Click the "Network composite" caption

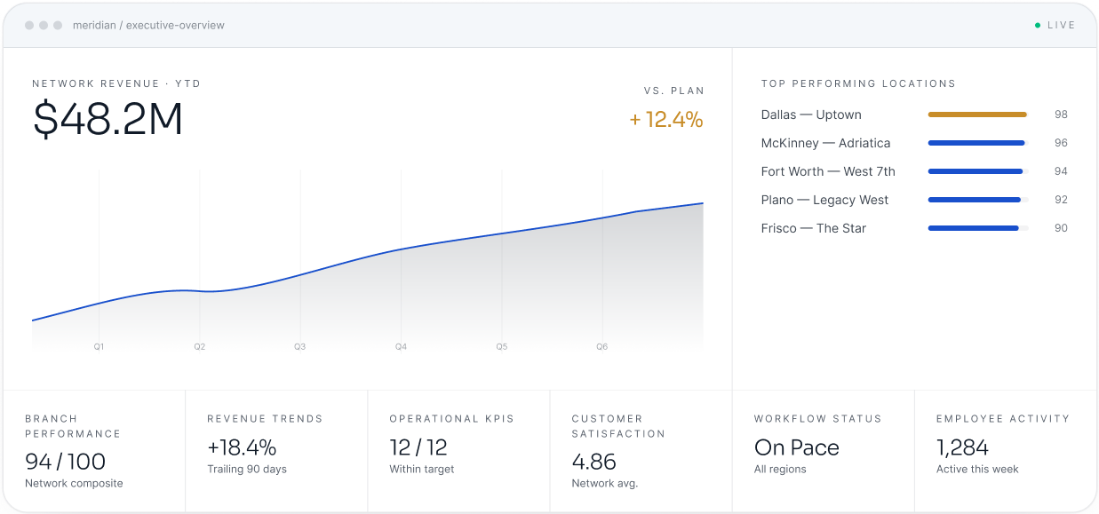pyautogui.click(x=74, y=484)
